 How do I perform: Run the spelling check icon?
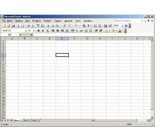coord(38,26)
